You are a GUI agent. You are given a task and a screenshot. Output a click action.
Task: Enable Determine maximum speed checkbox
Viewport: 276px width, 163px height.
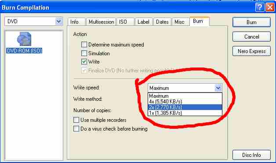(x=84, y=45)
